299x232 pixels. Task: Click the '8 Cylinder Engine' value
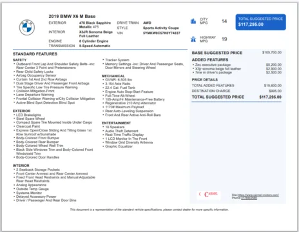coord(93,41)
